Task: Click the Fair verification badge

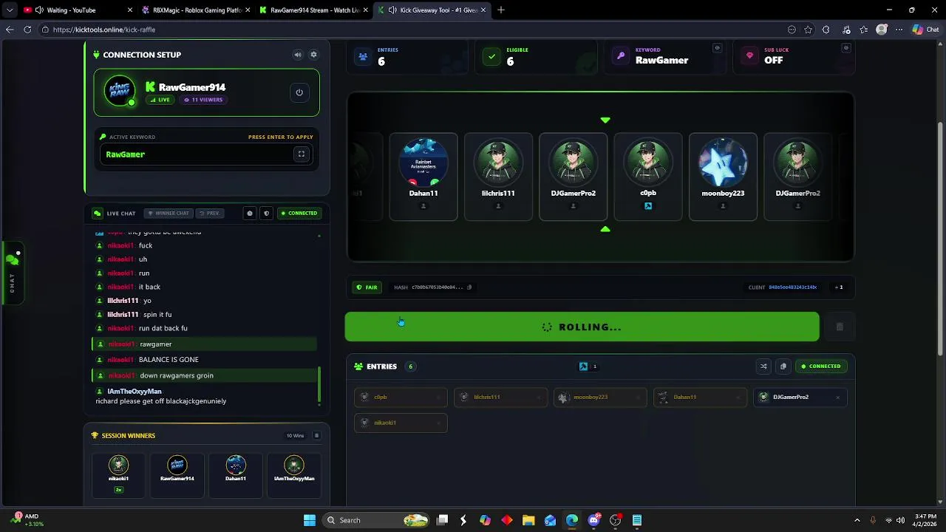Action: tap(367, 287)
